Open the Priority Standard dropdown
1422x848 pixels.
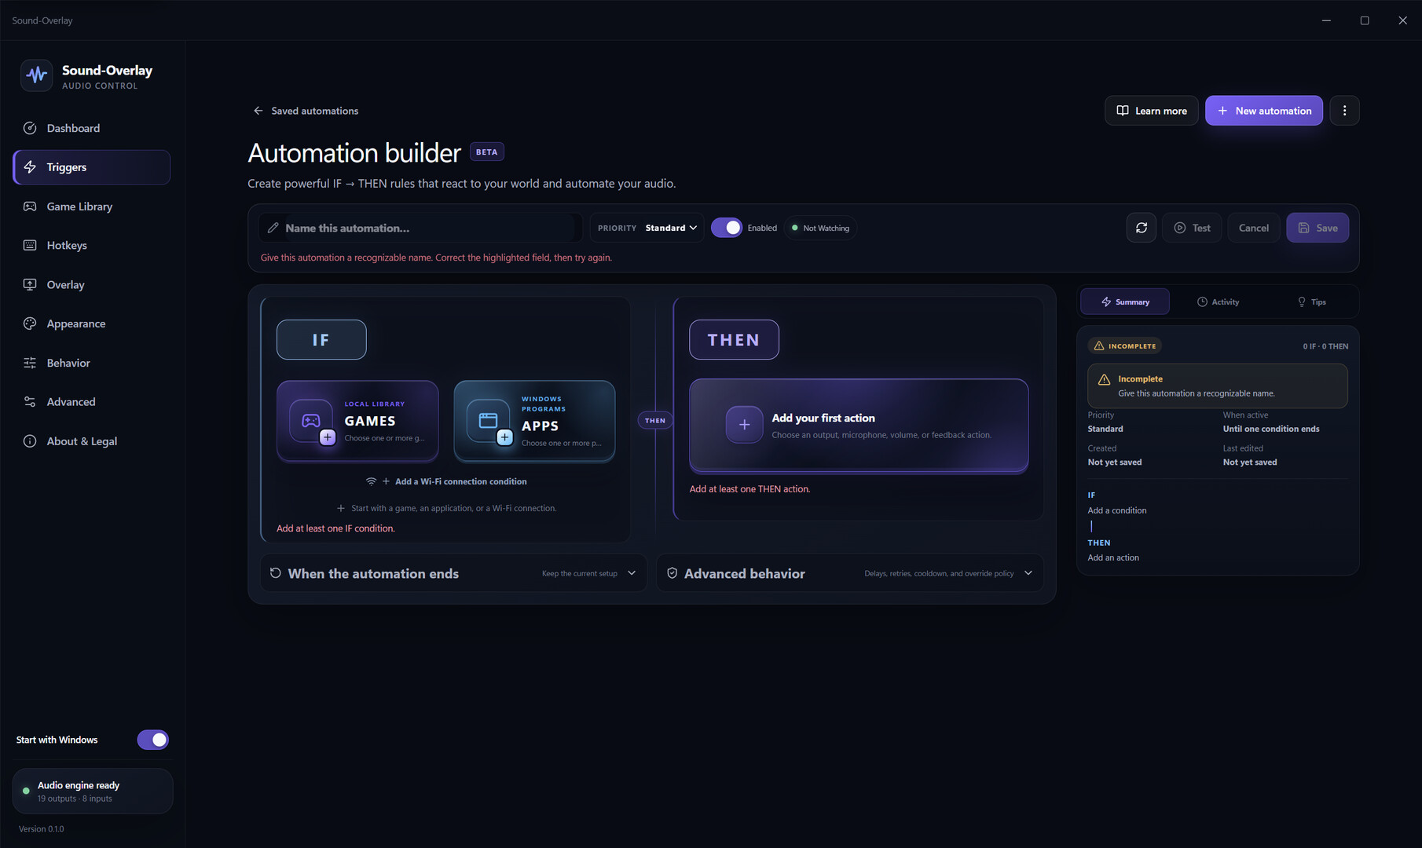tap(647, 228)
